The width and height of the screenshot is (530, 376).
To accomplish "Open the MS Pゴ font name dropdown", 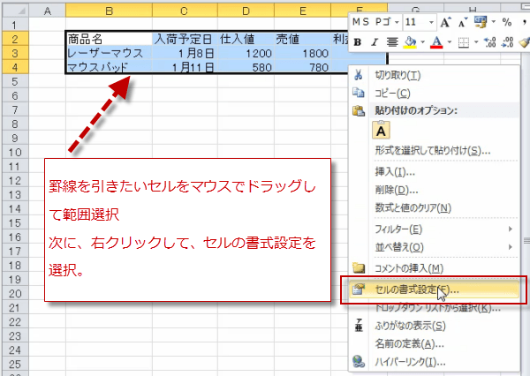I will [397, 23].
